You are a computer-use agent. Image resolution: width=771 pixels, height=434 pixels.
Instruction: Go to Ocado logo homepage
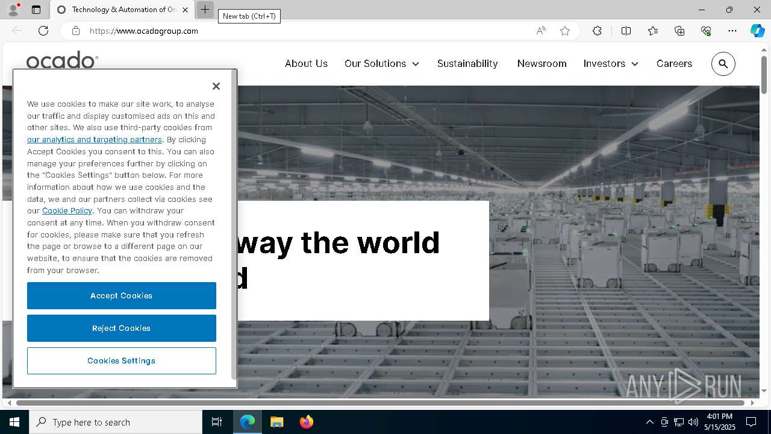point(62,60)
